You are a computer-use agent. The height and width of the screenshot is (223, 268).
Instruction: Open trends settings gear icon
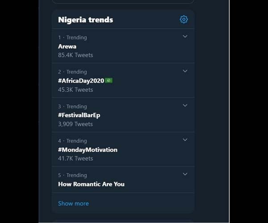184,20
